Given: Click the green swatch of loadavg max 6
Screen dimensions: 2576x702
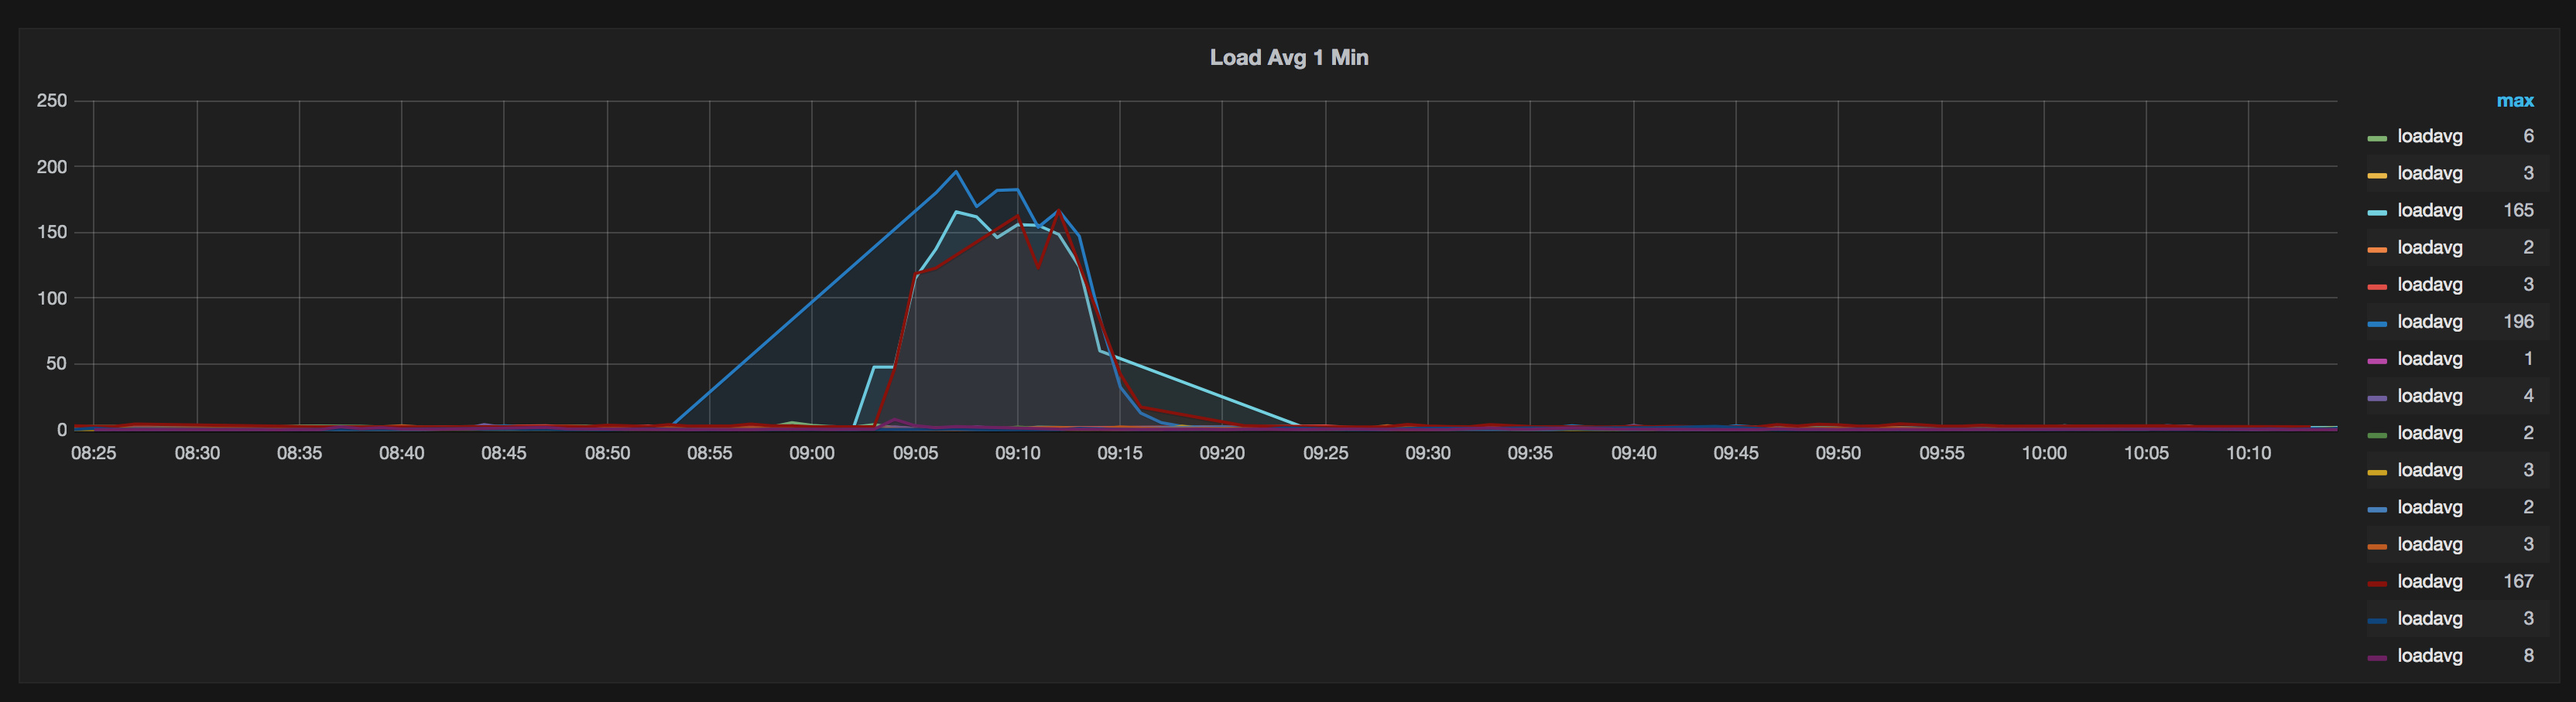Looking at the screenshot, I should tap(2377, 138).
